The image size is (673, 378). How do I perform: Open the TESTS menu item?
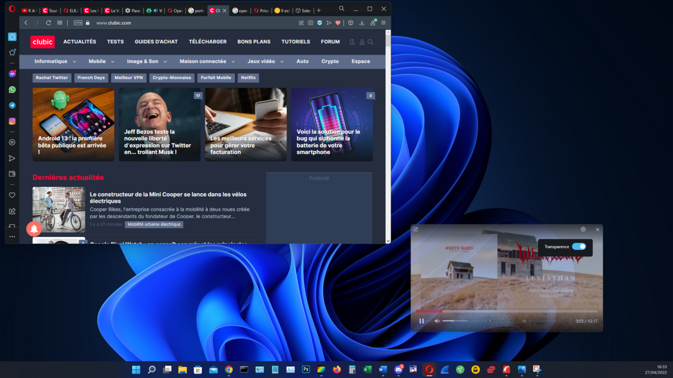(116, 42)
